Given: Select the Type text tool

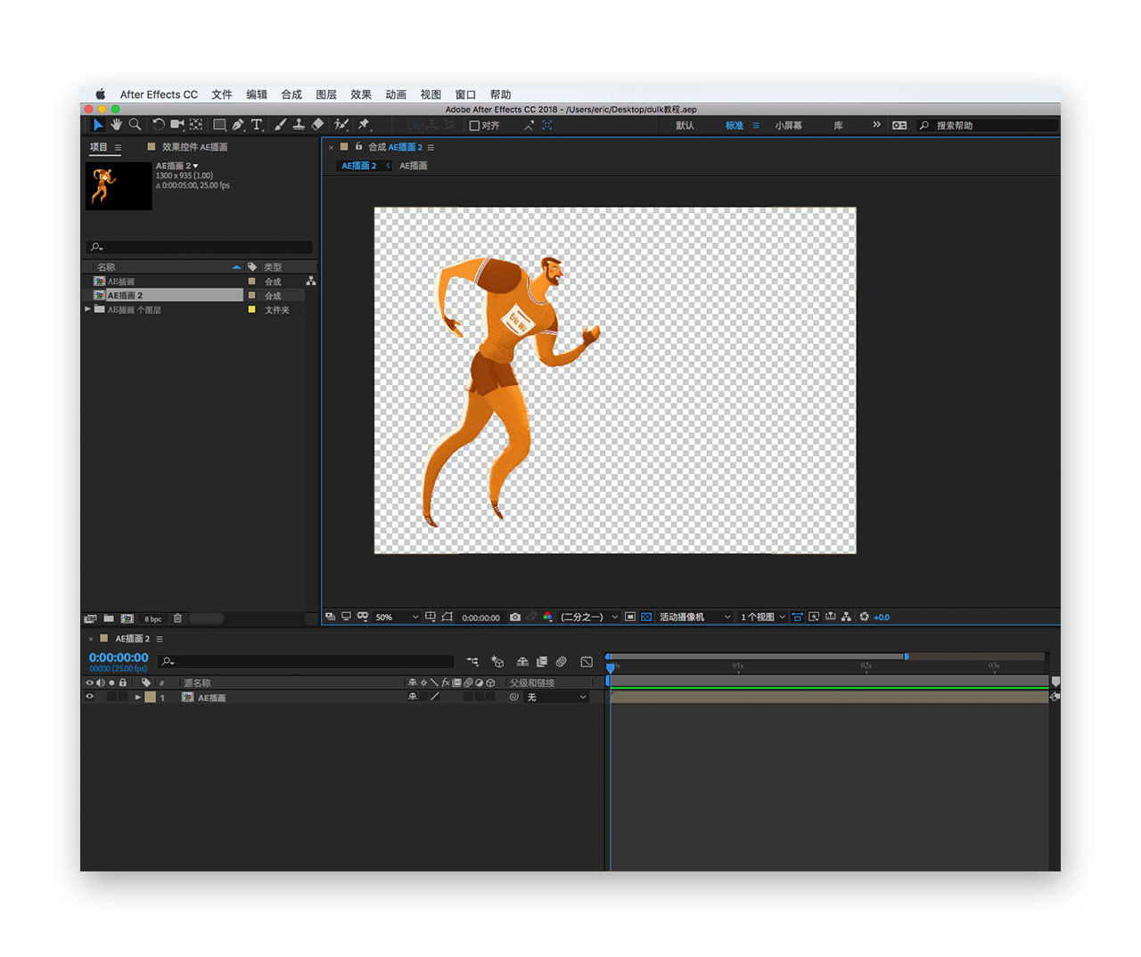Looking at the screenshot, I should 257,125.
